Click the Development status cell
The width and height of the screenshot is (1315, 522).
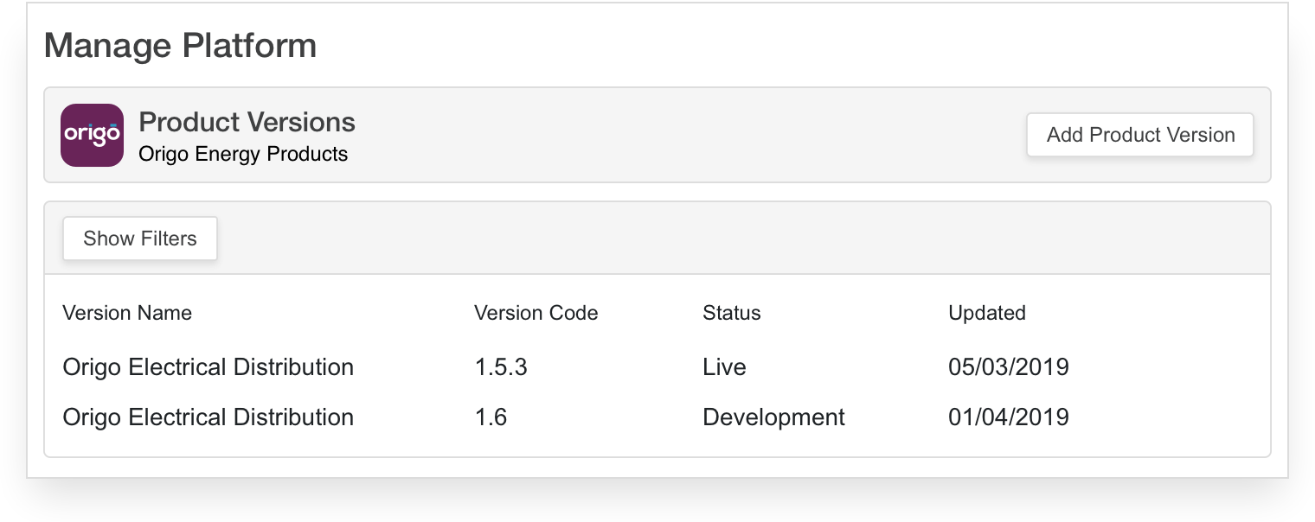point(773,417)
